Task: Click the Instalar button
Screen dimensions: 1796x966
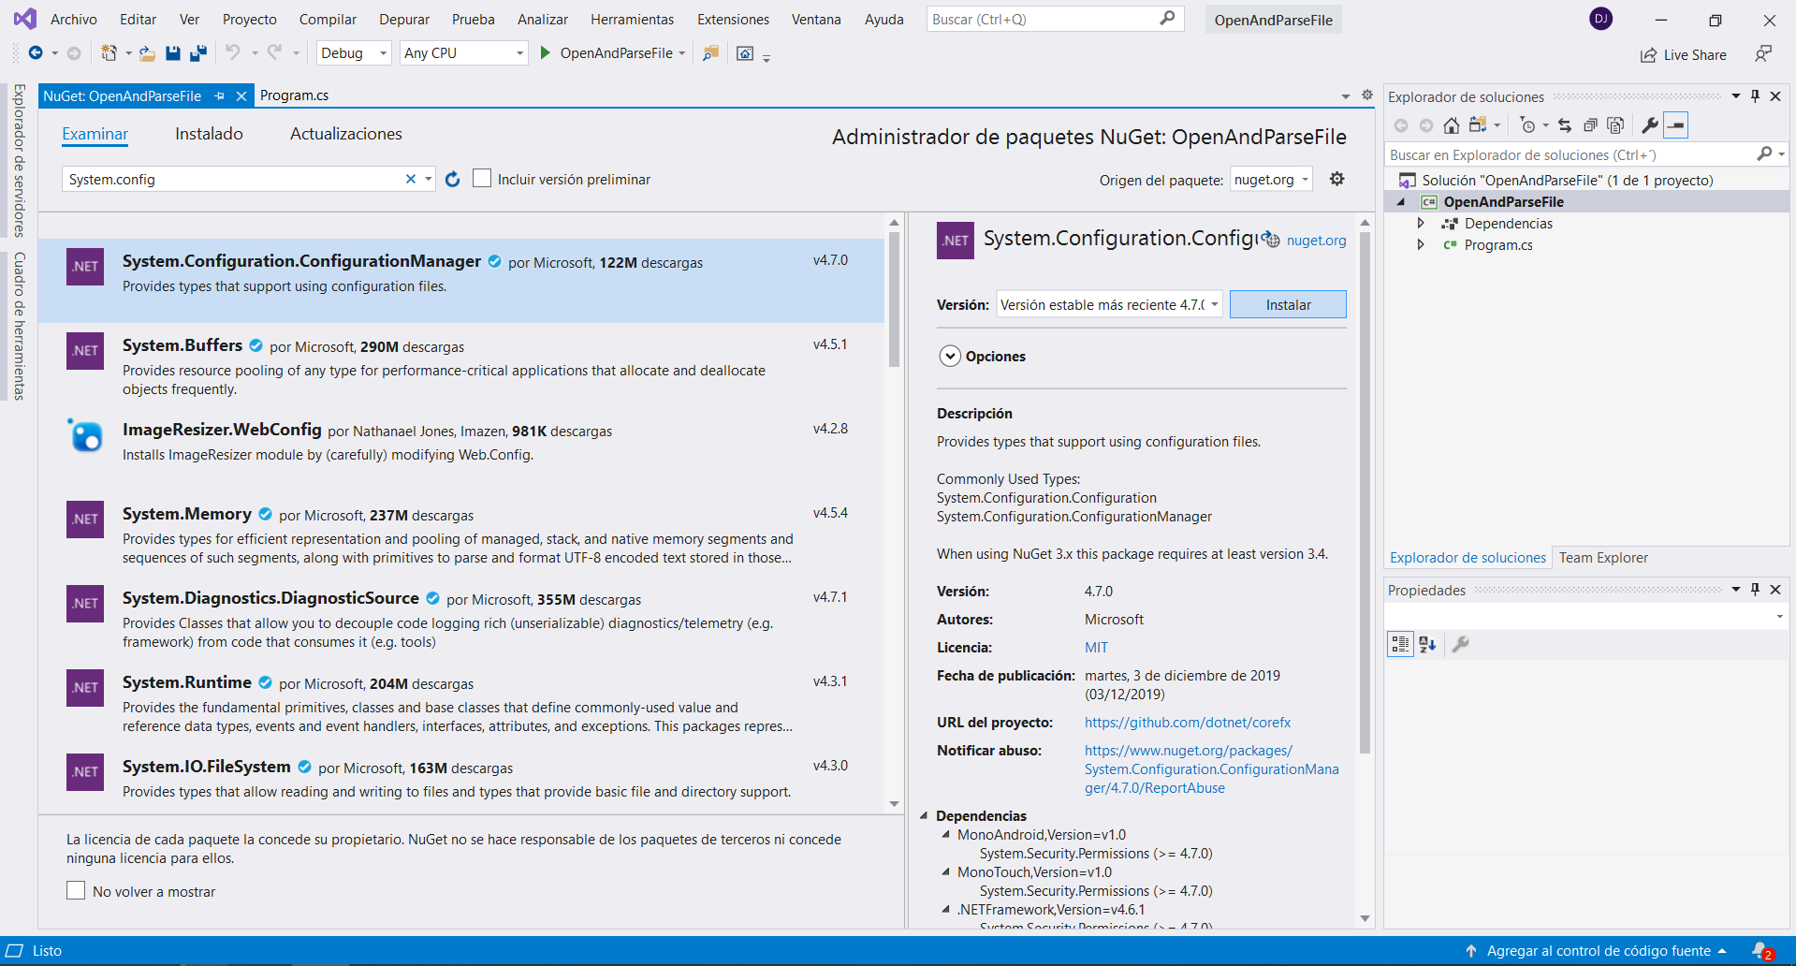Action: pos(1288,305)
